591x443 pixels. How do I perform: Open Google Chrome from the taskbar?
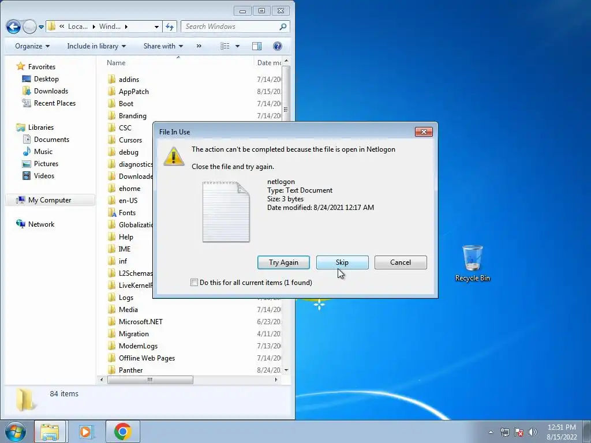pos(122,431)
